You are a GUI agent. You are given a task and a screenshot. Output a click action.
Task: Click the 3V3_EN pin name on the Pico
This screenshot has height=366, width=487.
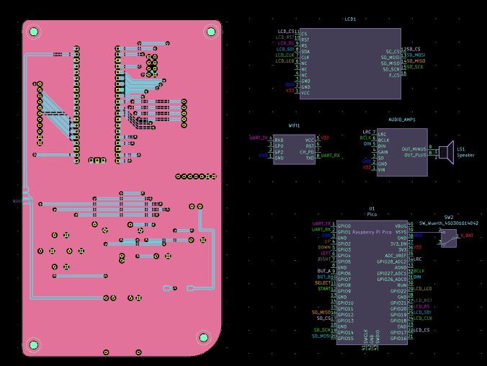click(x=399, y=244)
